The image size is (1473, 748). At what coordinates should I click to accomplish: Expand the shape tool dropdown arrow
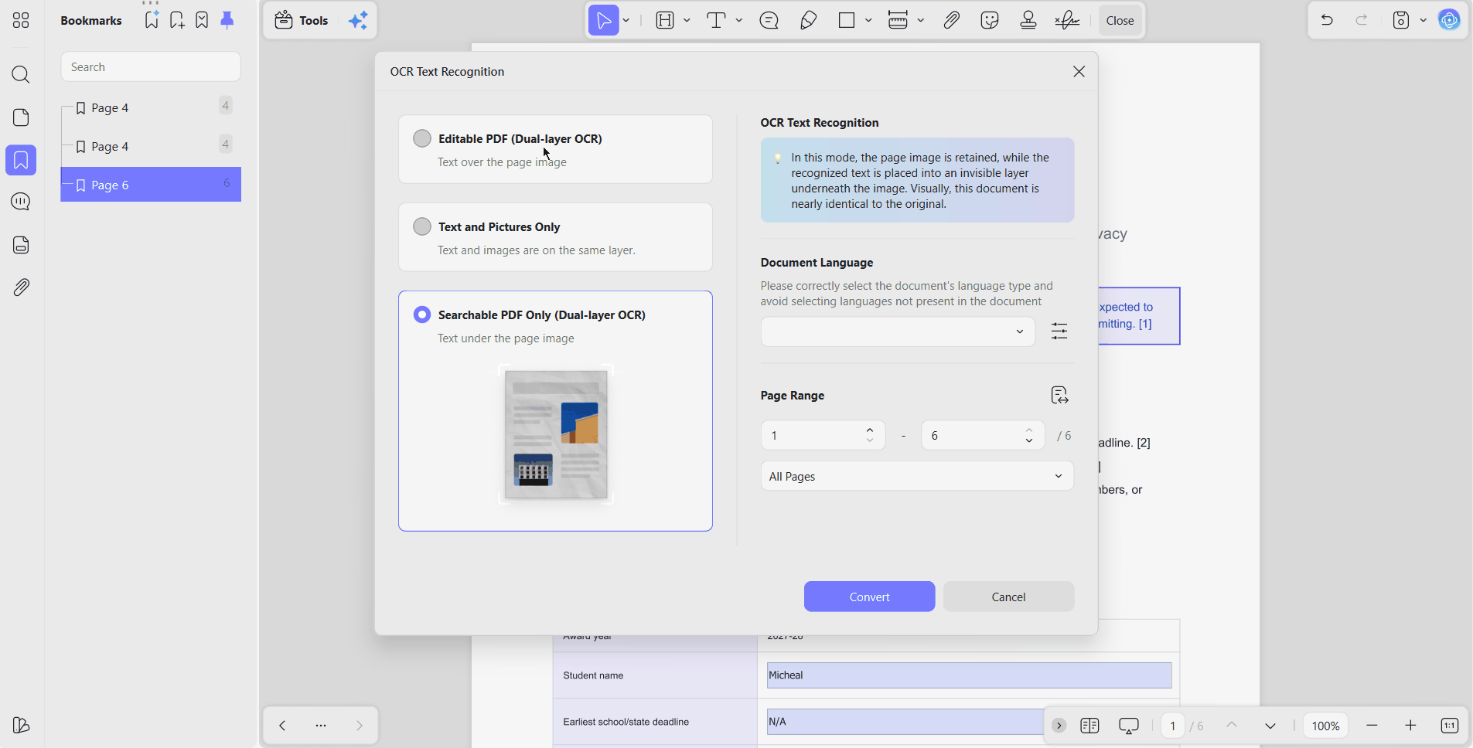pos(868,20)
